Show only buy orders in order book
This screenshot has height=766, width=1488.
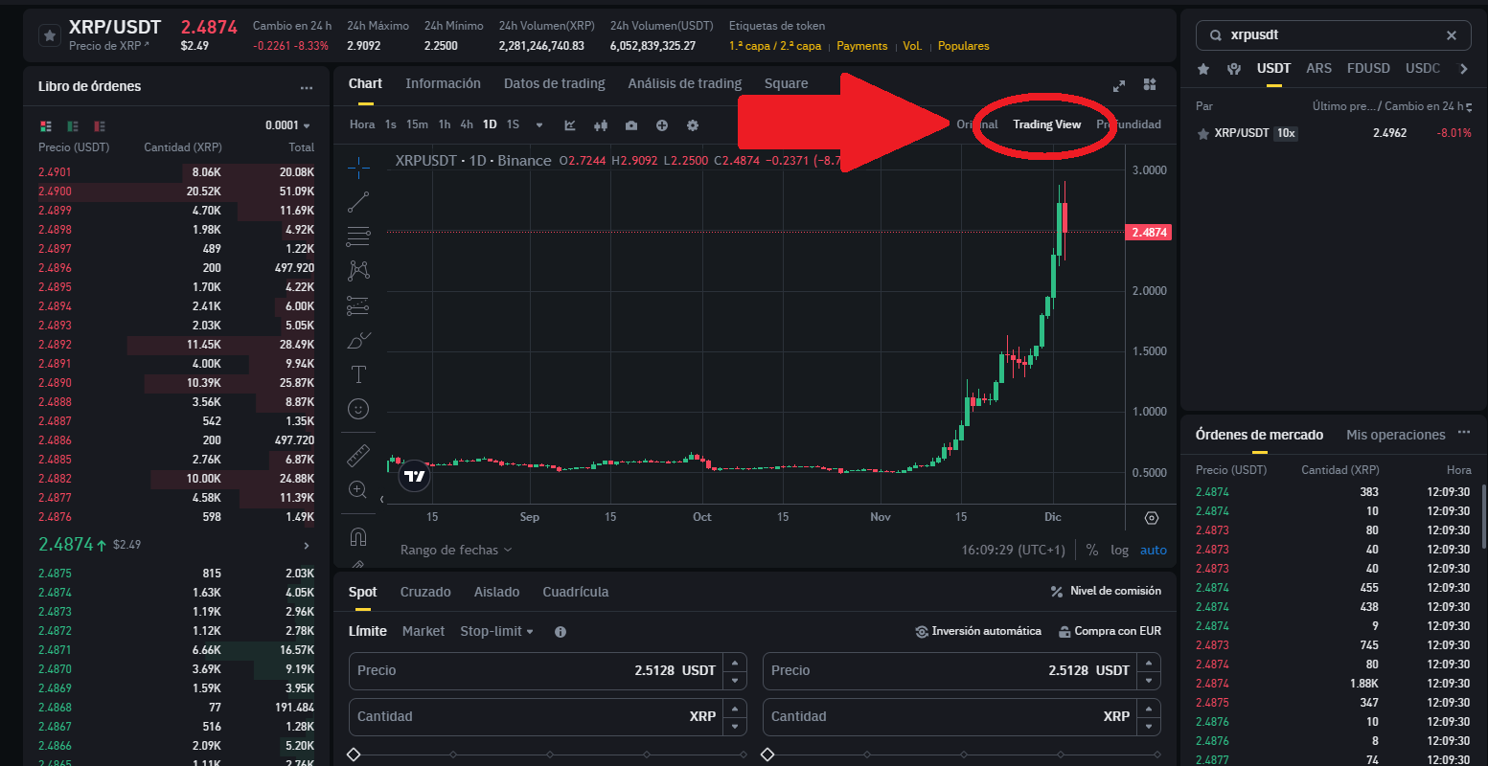pyautogui.click(x=73, y=125)
